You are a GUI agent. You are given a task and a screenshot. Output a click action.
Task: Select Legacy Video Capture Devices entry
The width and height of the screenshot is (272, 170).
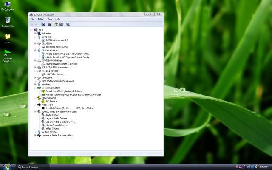61,122
